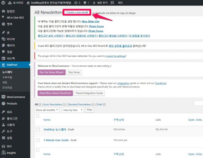
Task: Open the Settings icon in sidebar
Action: pos(3,138)
